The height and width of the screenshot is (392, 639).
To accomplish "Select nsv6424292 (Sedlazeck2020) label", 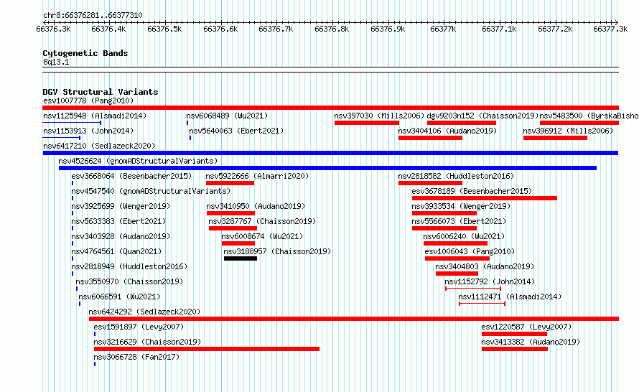I will pos(144,312).
